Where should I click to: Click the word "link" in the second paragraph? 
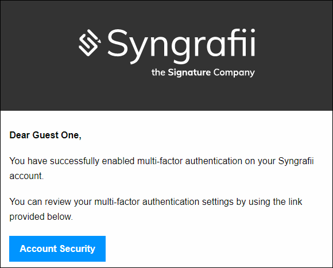tap(295, 201)
